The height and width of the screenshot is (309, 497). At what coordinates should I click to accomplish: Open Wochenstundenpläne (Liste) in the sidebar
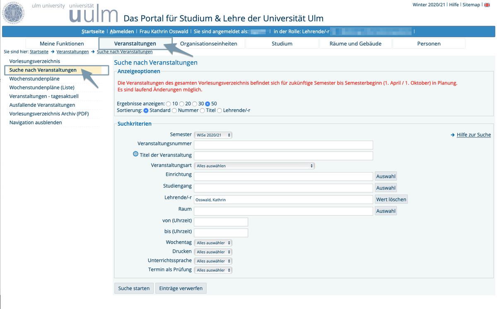(42, 87)
